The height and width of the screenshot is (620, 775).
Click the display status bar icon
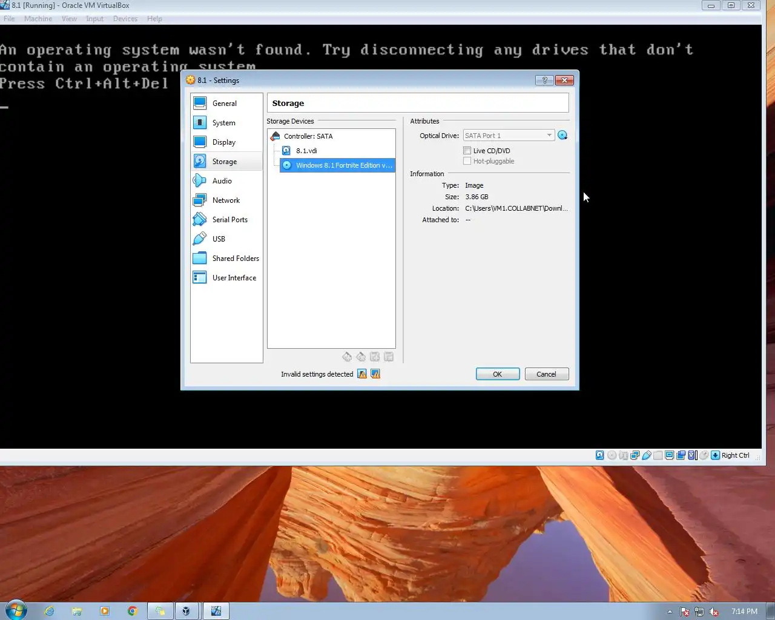[669, 455]
